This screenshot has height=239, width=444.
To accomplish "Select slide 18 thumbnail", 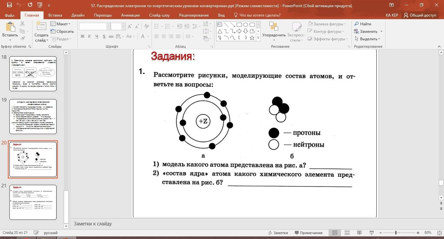I will pos(33,74).
